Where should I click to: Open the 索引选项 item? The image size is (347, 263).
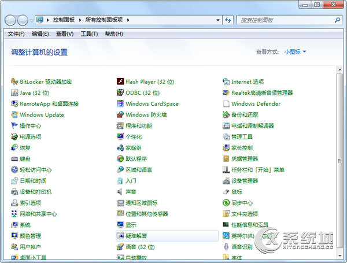click(26, 203)
